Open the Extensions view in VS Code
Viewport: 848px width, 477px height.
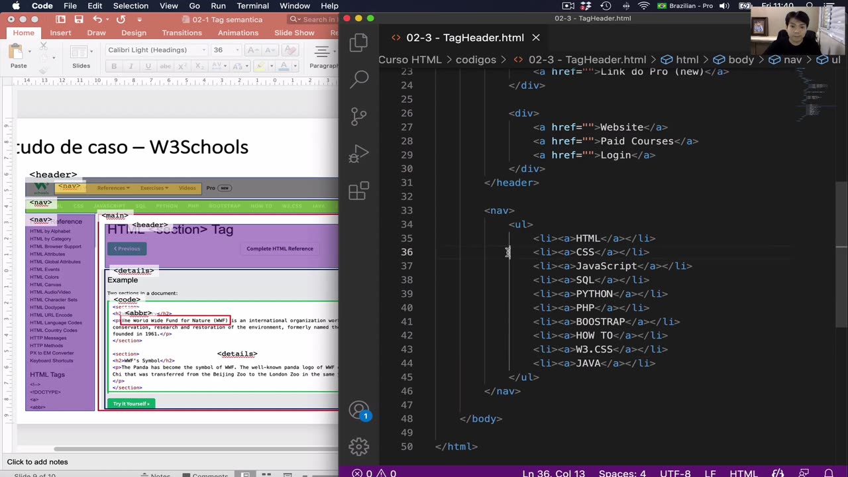359,191
